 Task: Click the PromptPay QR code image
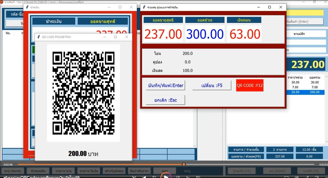point(83,93)
